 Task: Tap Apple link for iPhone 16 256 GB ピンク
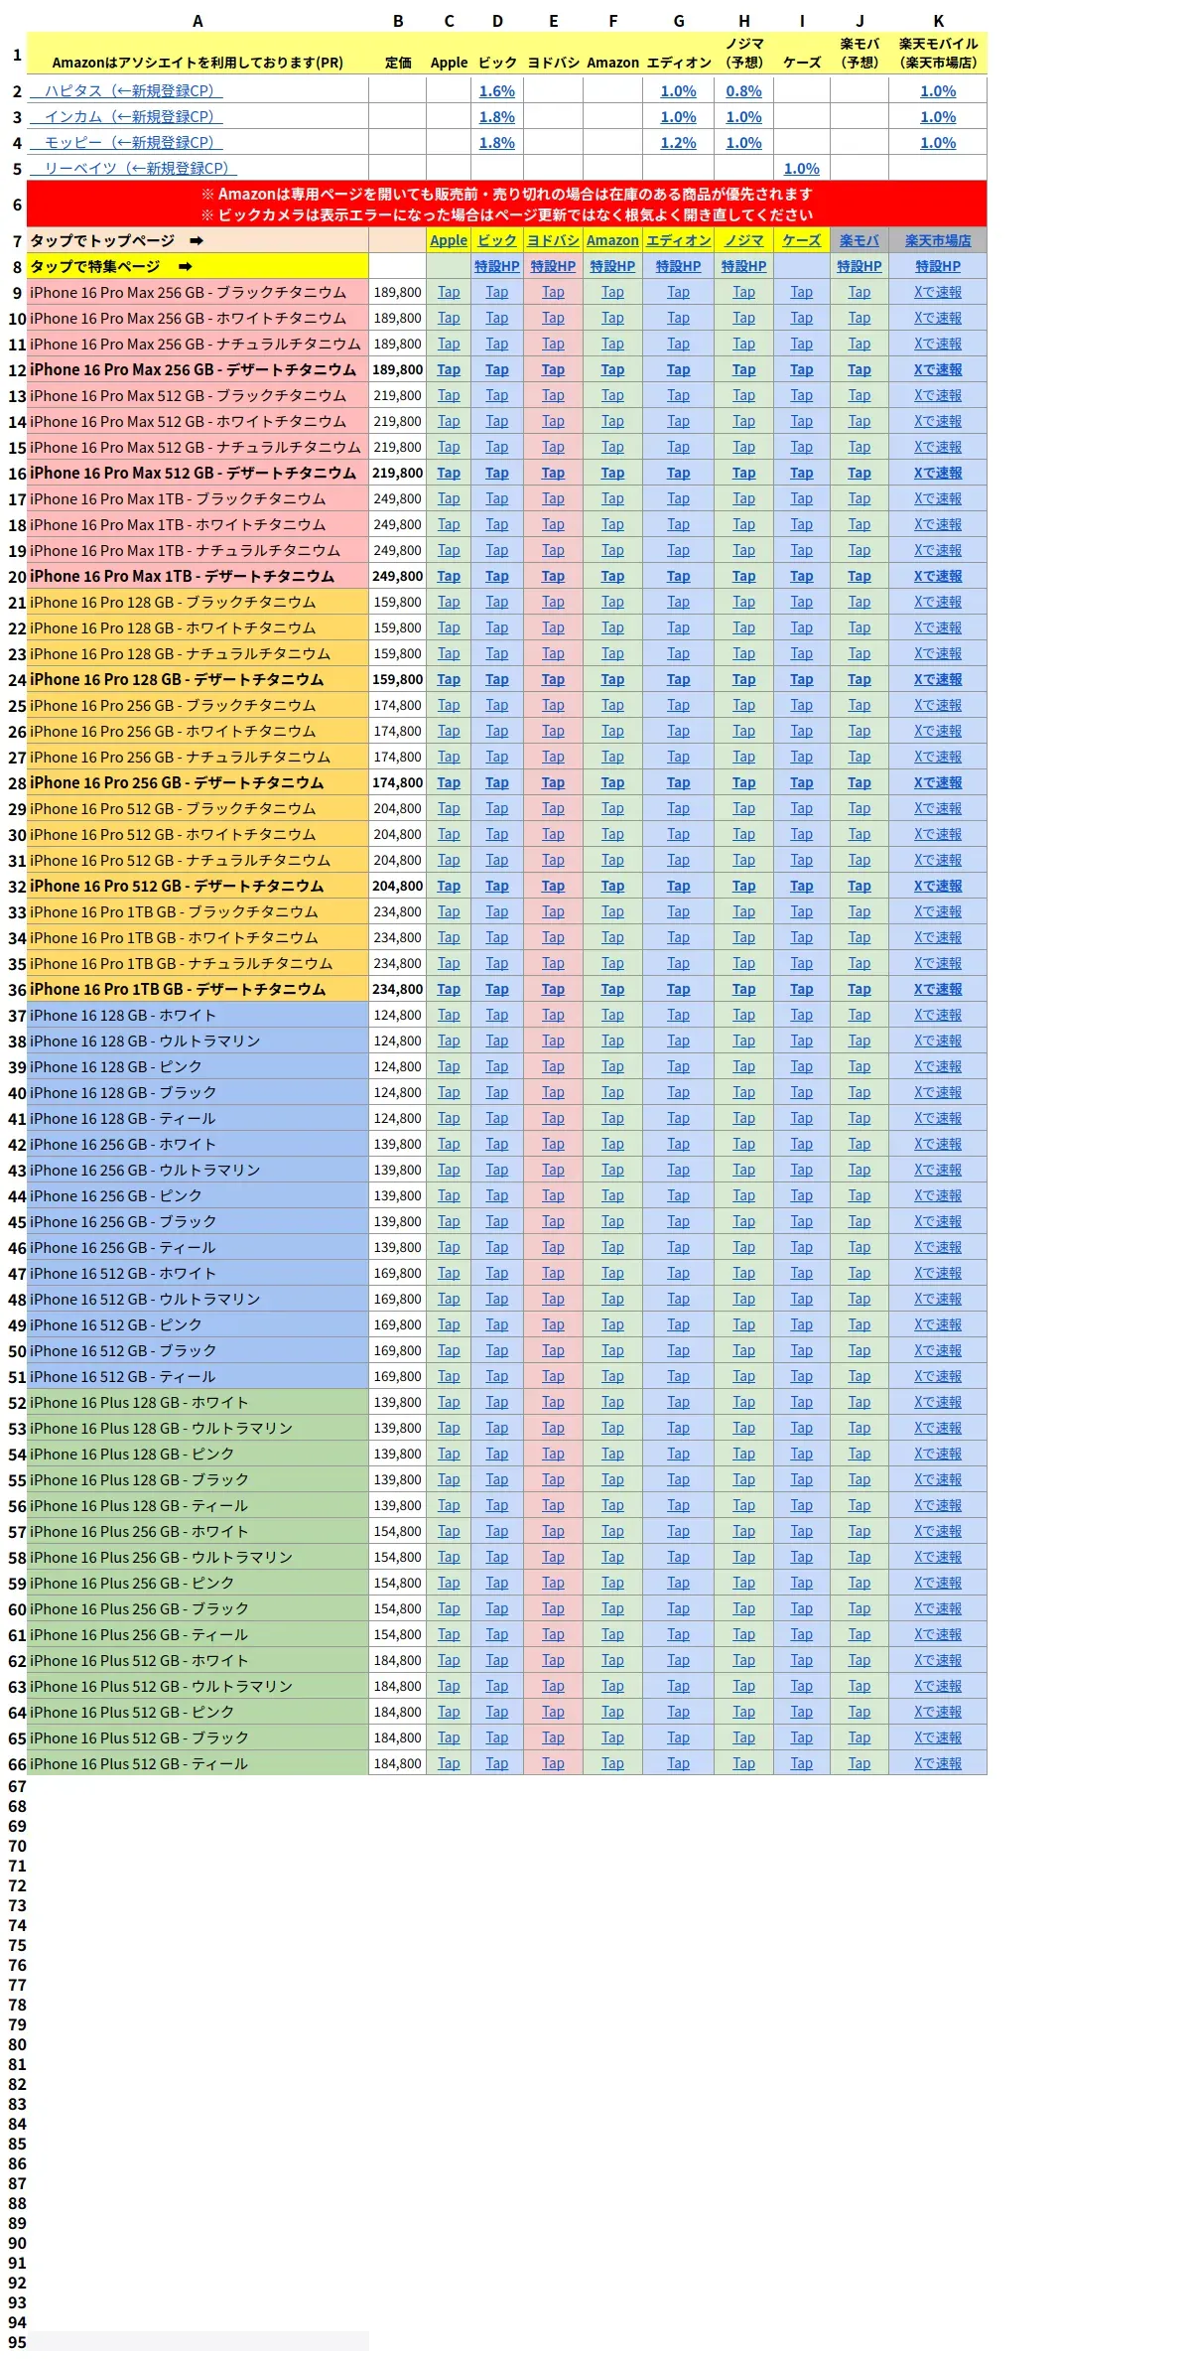pos(449,1195)
